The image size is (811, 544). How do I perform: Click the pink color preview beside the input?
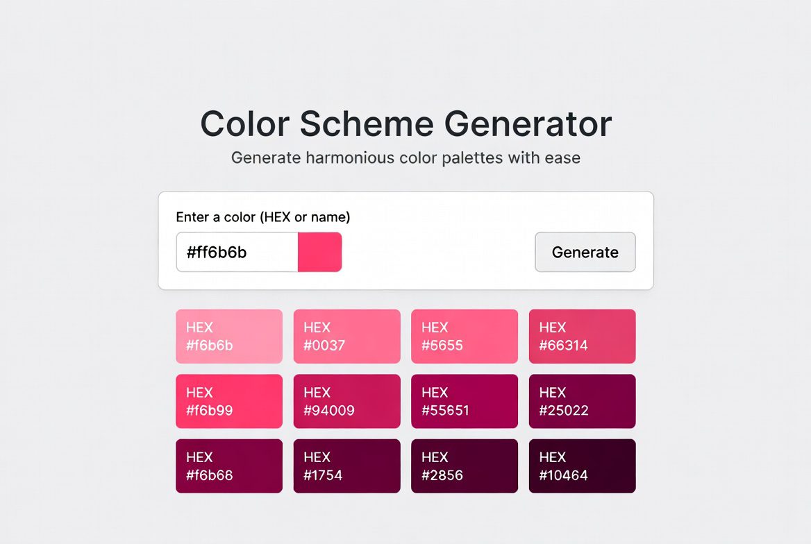321,252
